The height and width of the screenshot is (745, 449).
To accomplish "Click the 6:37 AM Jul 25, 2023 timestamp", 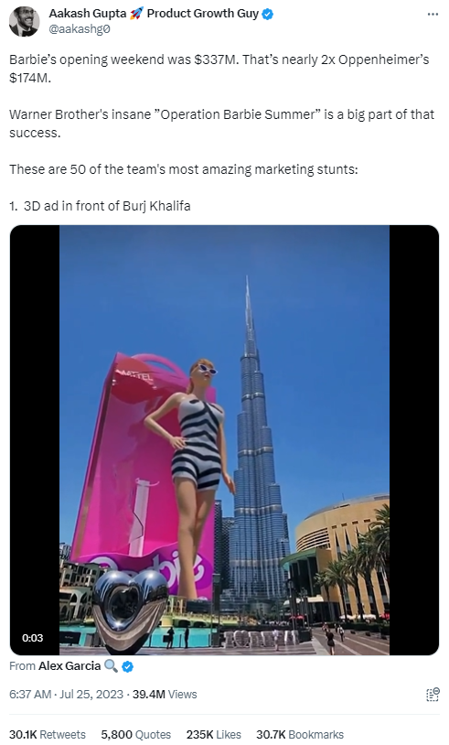I will click(x=66, y=694).
